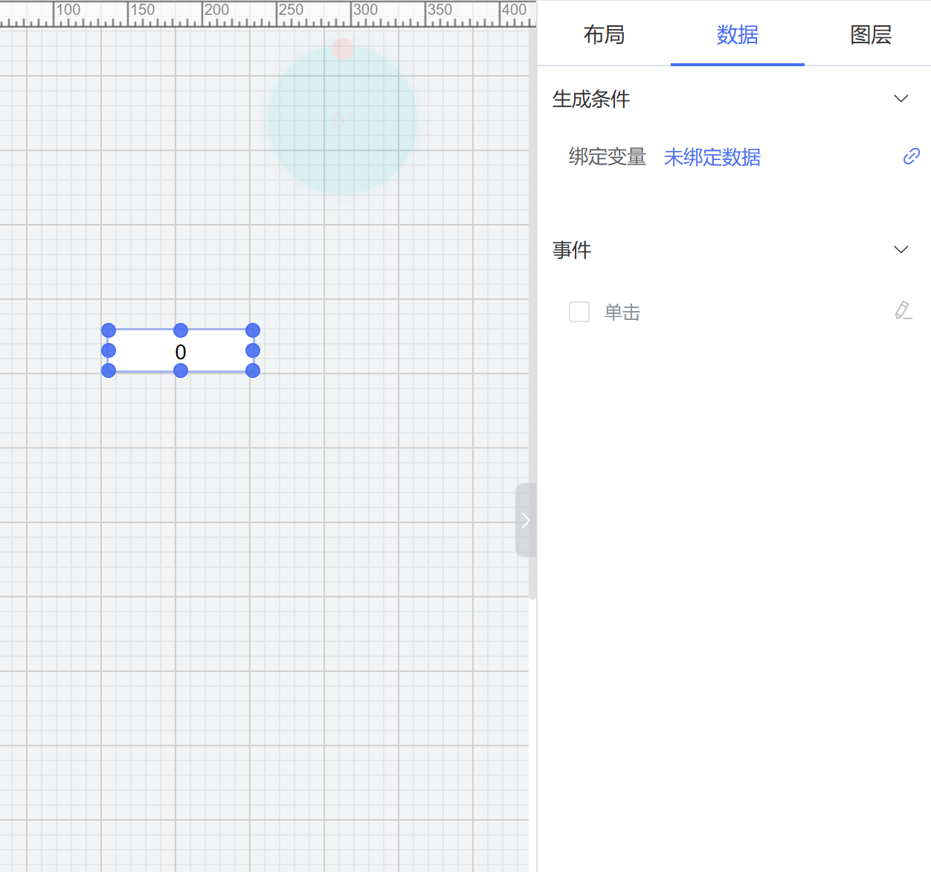931x872 pixels.
Task: Click the right-middle resize handle of the selected box
Action: point(253,350)
